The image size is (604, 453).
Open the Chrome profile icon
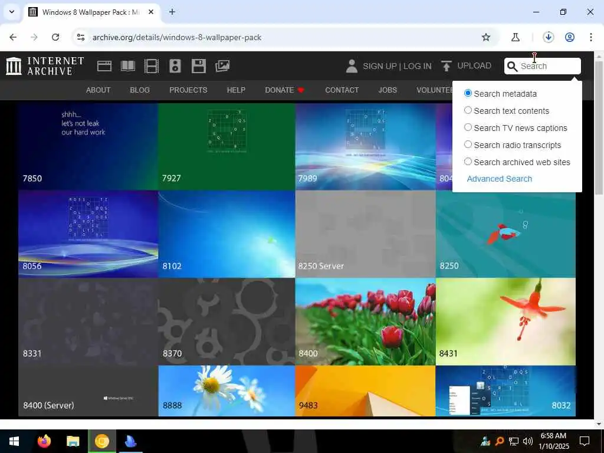570,37
